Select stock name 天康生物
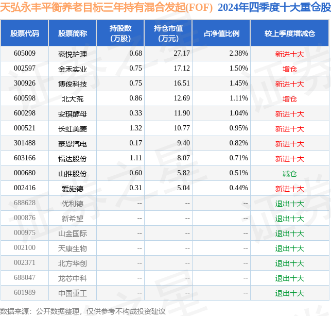The image size is (331, 316). [73, 249]
